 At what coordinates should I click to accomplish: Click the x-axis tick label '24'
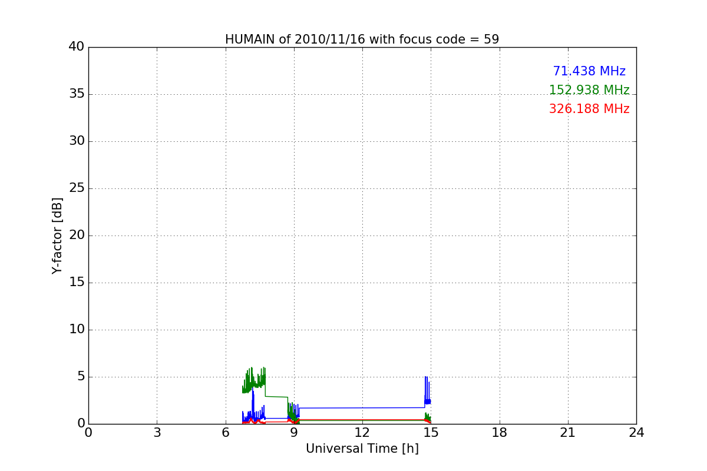coord(636,433)
